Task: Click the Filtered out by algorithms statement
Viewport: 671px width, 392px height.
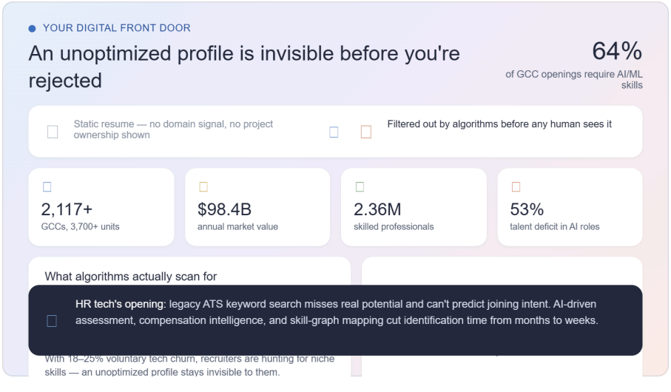Action: (x=499, y=124)
